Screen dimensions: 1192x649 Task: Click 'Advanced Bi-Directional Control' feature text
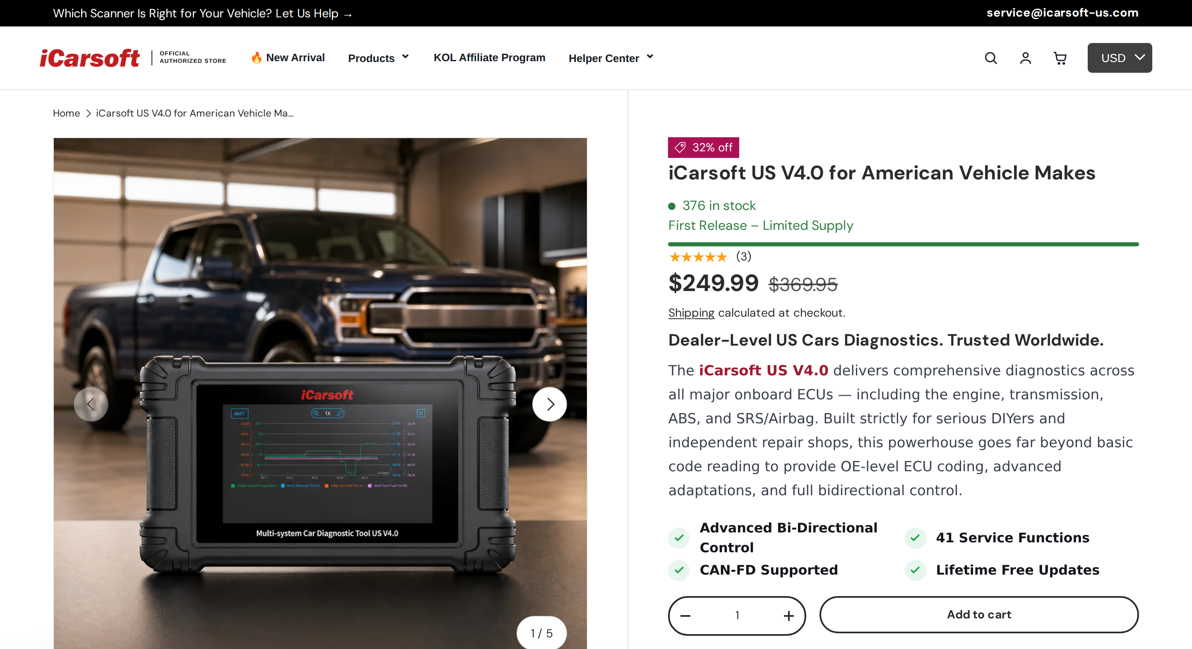click(788, 538)
